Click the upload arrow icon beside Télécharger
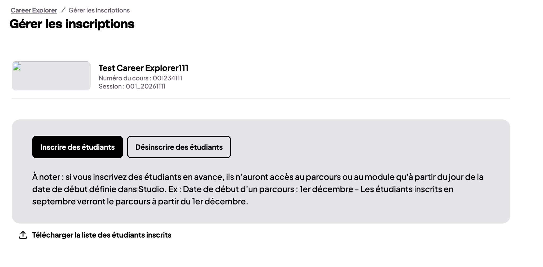This screenshot has height=267, width=543. (x=23, y=235)
